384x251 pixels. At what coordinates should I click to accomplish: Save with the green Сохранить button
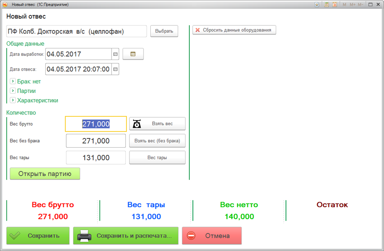38,236
